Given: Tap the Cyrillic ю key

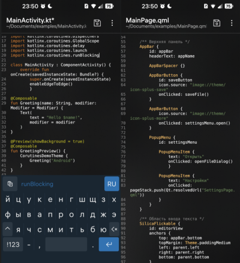Looking at the screenshot, I should (x=103, y=230).
